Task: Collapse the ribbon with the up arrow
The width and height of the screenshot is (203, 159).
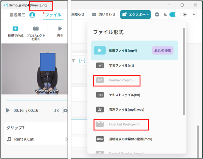Action: tap(194, 14)
